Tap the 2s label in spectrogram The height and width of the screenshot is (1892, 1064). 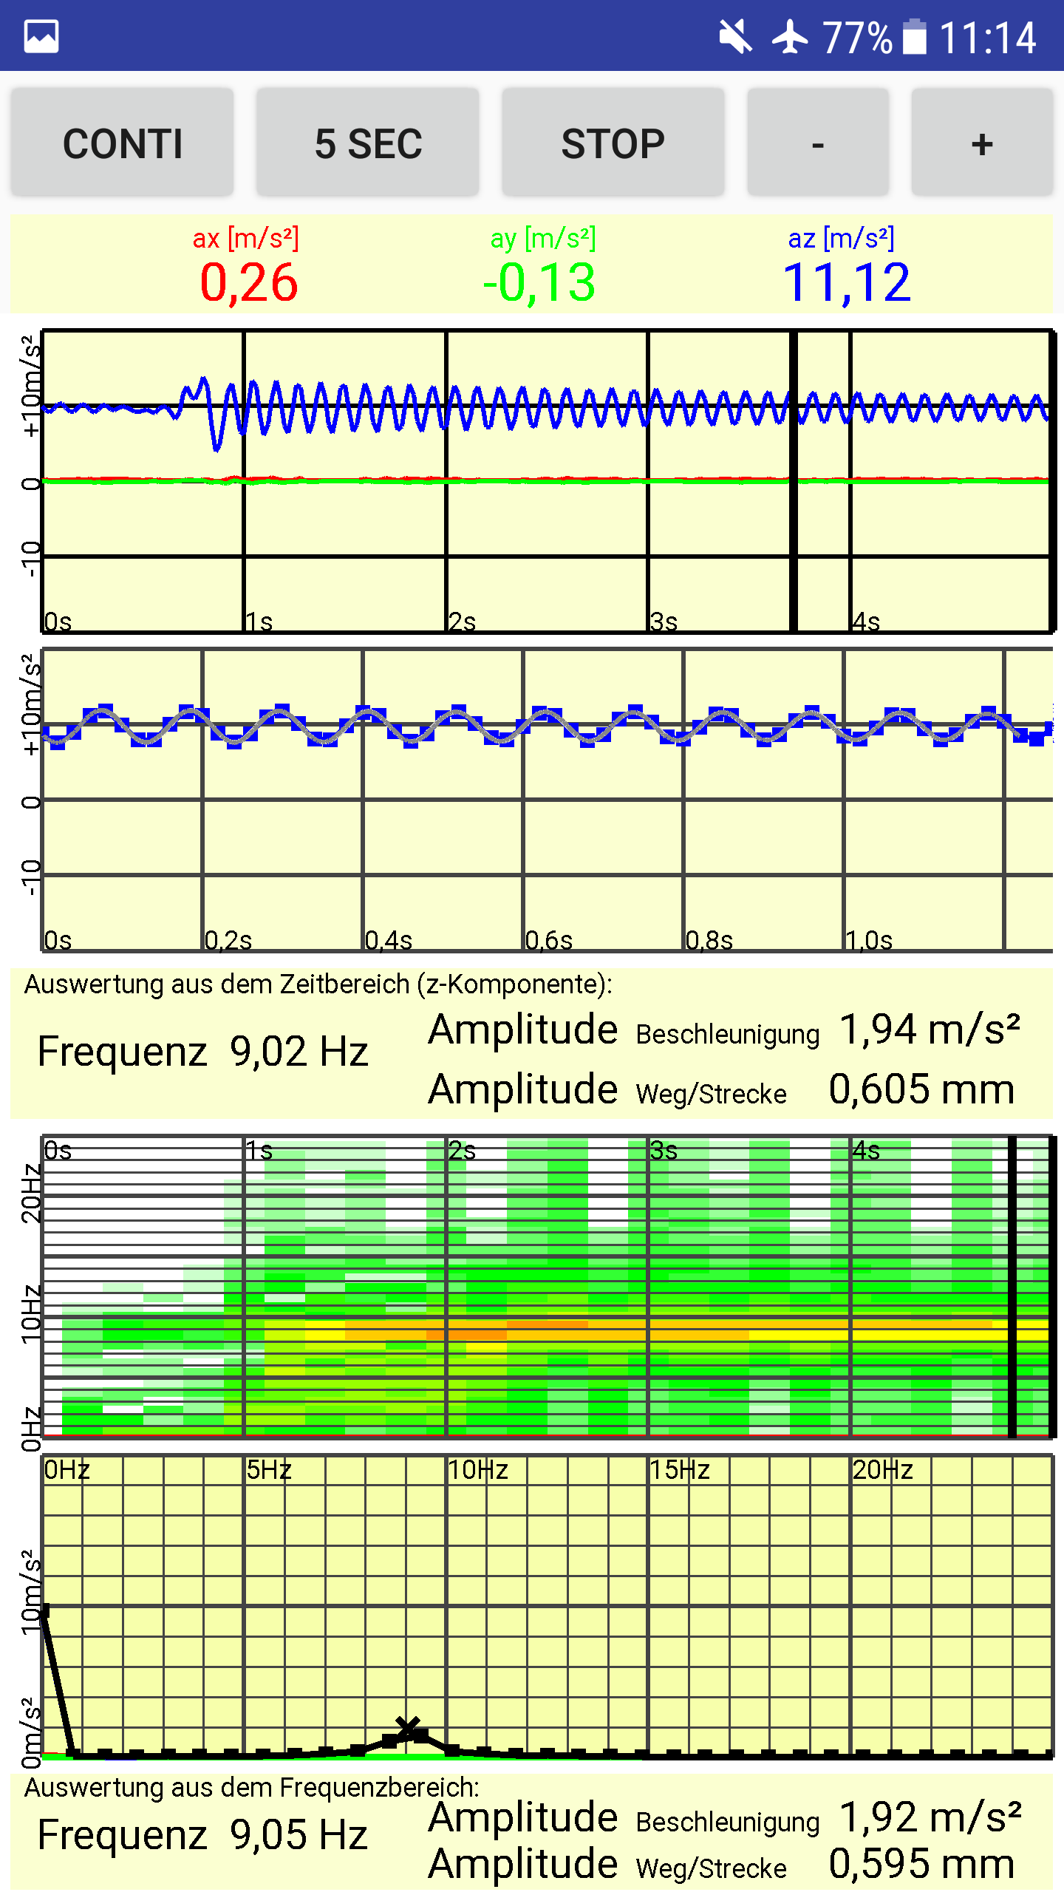click(x=462, y=1151)
